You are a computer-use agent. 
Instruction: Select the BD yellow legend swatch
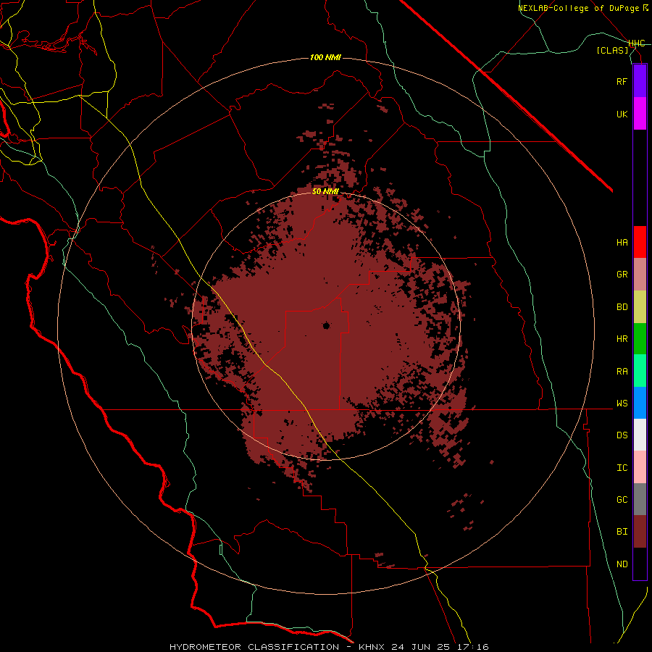coord(640,306)
